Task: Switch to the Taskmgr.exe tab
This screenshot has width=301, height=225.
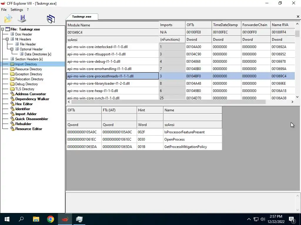Action: [x=82, y=17]
